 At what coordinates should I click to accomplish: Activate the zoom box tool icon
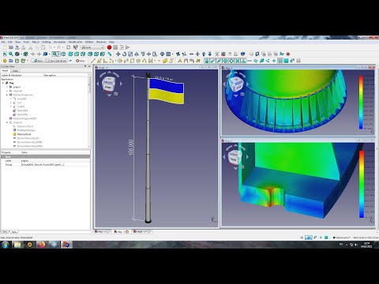click(x=54, y=54)
